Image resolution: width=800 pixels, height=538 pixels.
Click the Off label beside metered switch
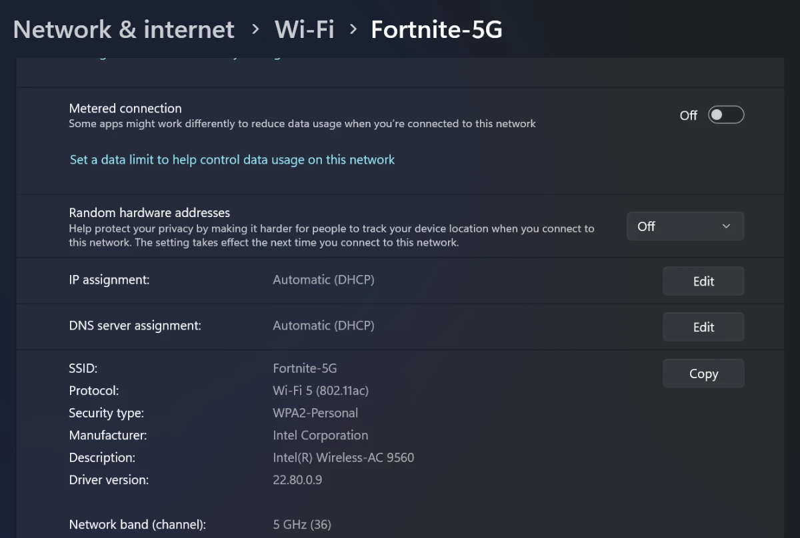(x=688, y=116)
